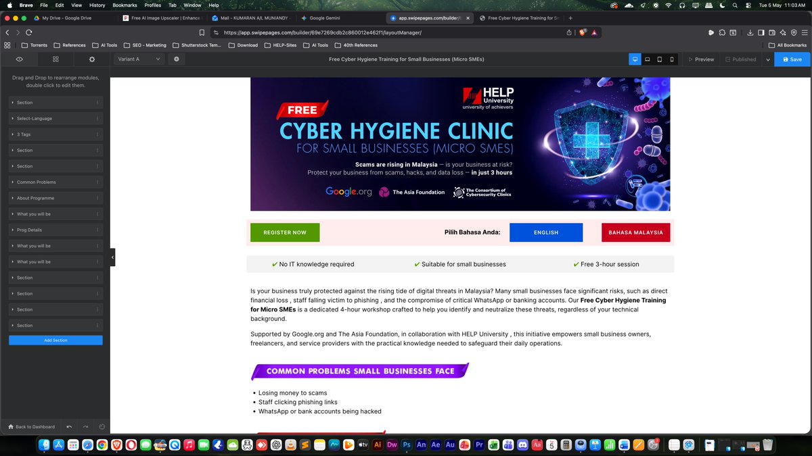The image size is (812, 456).
Task: Open Brave Wallet icon in toolbar
Action: click(772, 32)
